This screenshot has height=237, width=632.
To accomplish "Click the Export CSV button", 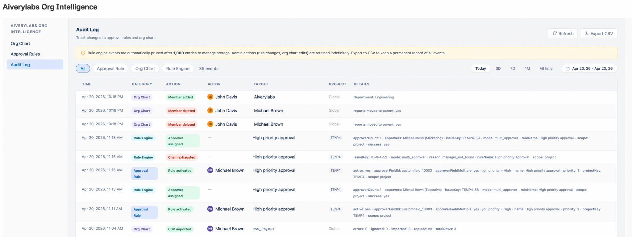I will (599, 33).
